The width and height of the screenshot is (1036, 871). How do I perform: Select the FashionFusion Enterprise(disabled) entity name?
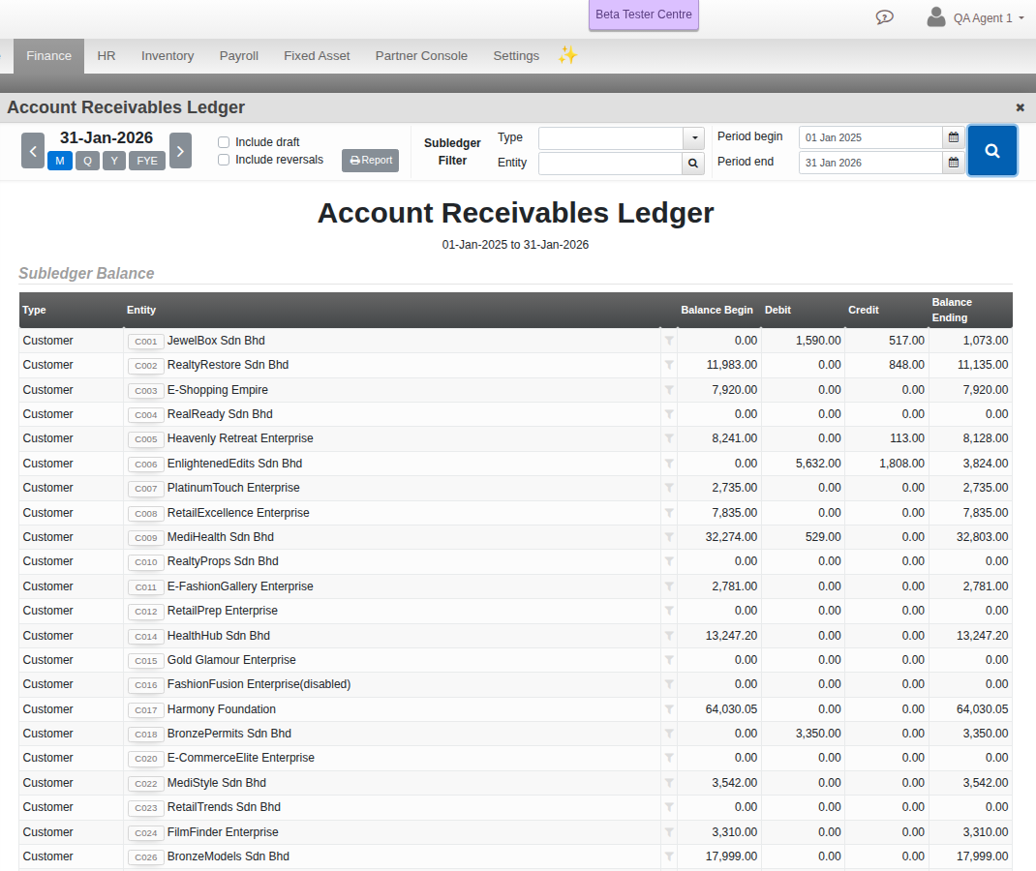[x=259, y=684]
